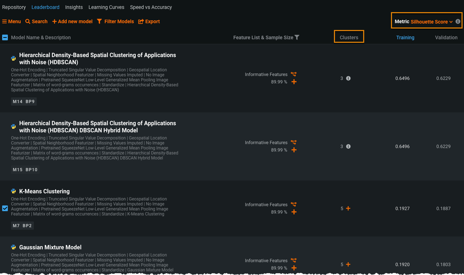
Task: Click the info icon next to HDBSCAN's 3 clusters
Action: pos(349,78)
